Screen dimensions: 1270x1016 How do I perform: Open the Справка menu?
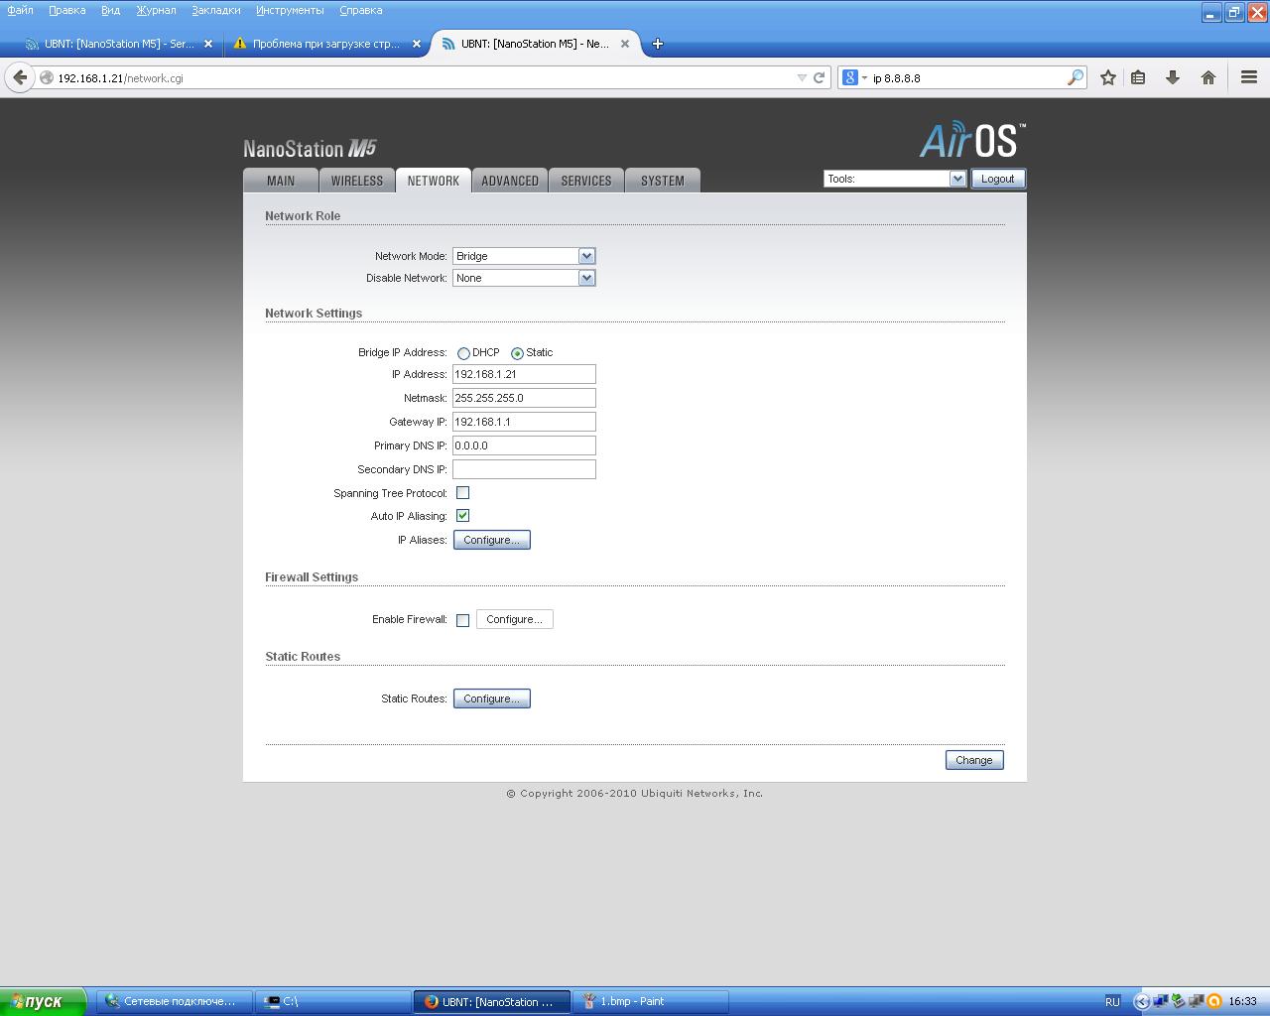point(360,10)
